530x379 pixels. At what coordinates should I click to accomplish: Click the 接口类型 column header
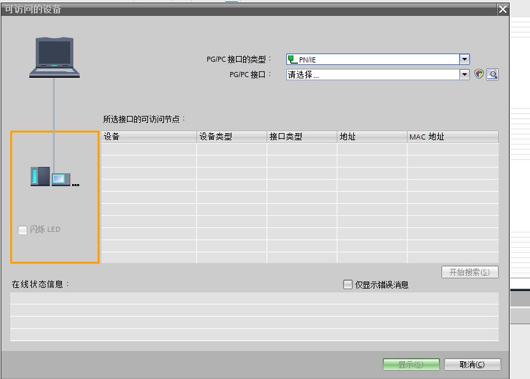coord(302,137)
